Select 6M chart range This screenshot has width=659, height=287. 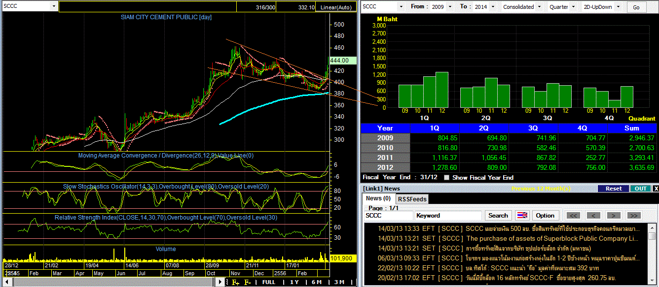point(316,282)
